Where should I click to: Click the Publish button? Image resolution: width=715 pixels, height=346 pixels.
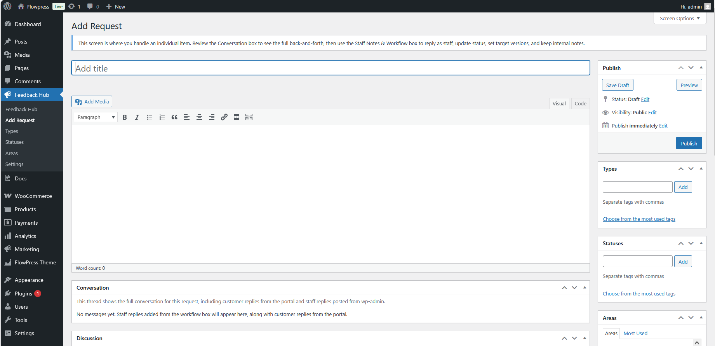pos(689,143)
